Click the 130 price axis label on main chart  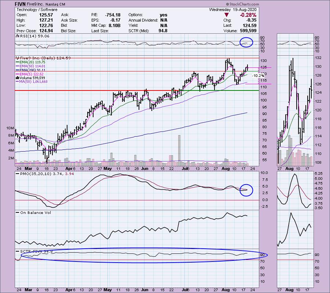pos(264,61)
